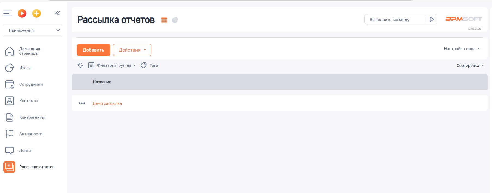The width and height of the screenshot is (492, 193).
Task: Click the orange play process button
Action: point(22,13)
